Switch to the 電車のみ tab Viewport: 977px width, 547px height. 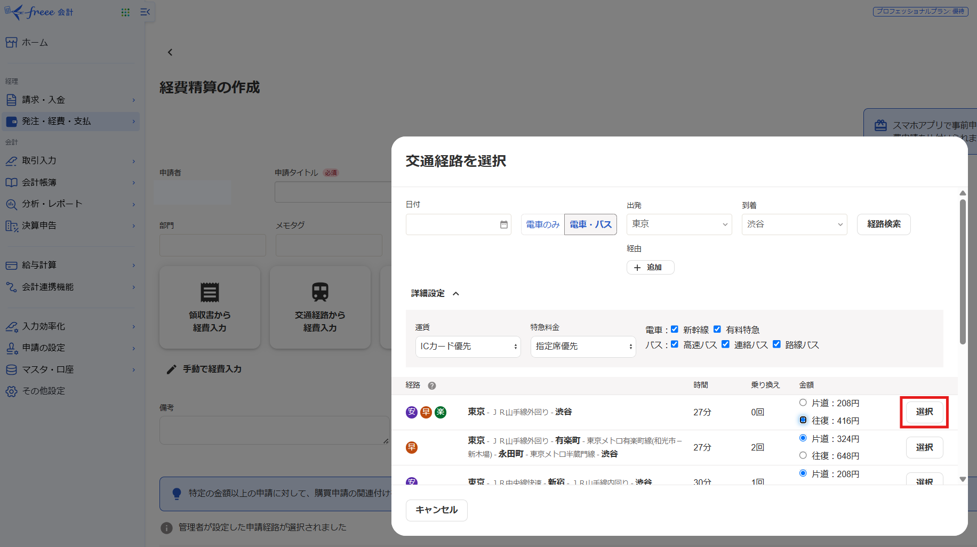542,224
